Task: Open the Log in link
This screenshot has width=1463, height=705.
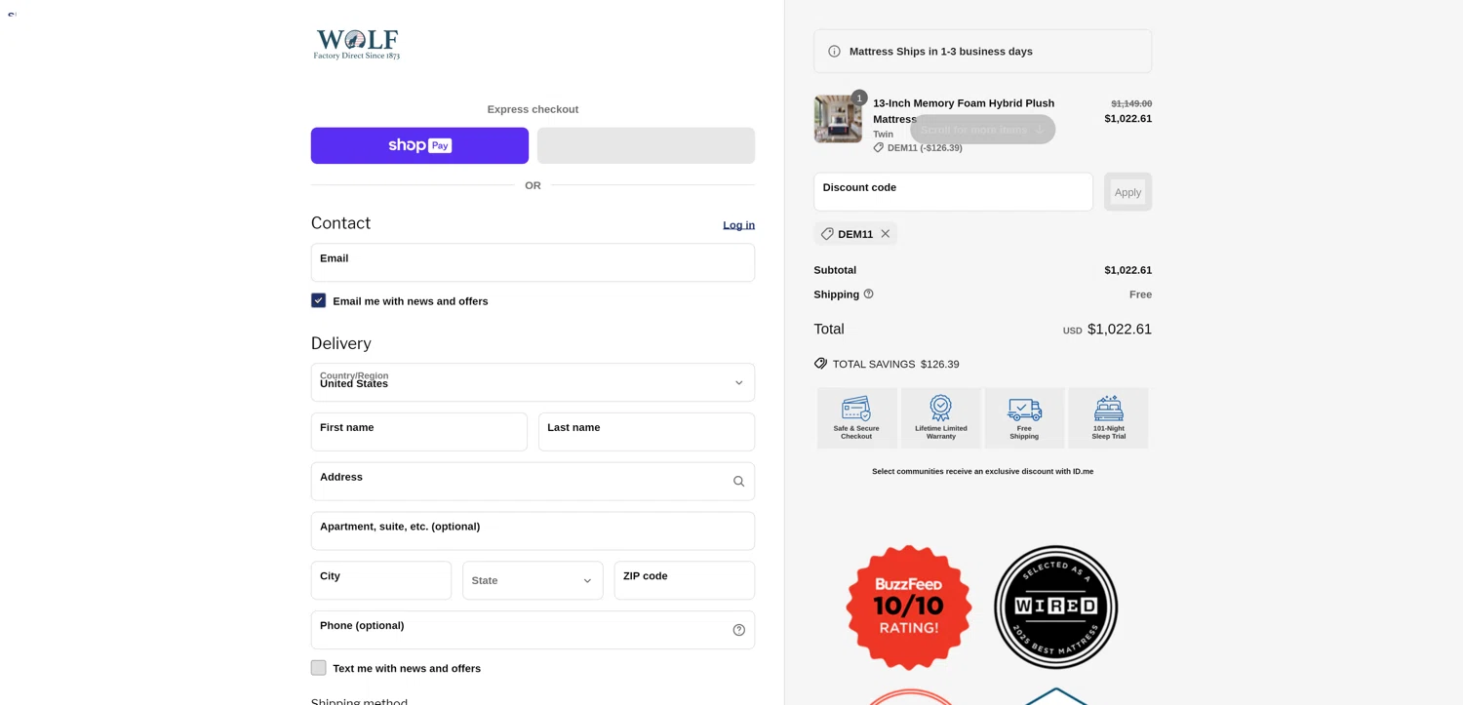Action: coord(738,225)
